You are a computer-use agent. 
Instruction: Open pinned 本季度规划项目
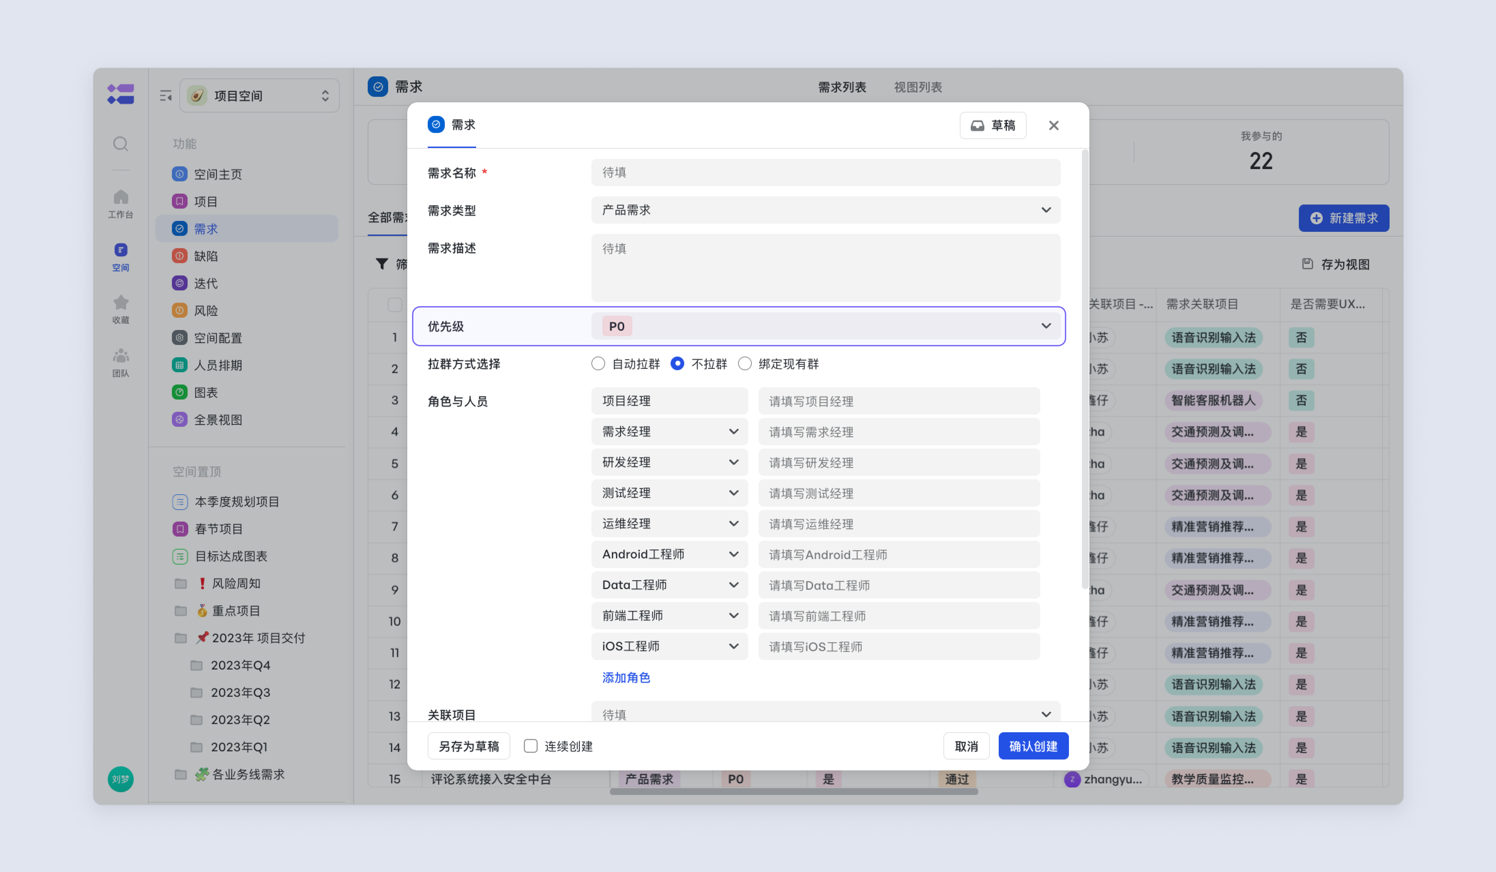pyautogui.click(x=247, y=501)
